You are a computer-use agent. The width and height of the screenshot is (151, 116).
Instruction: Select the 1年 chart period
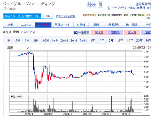(93, 41)
